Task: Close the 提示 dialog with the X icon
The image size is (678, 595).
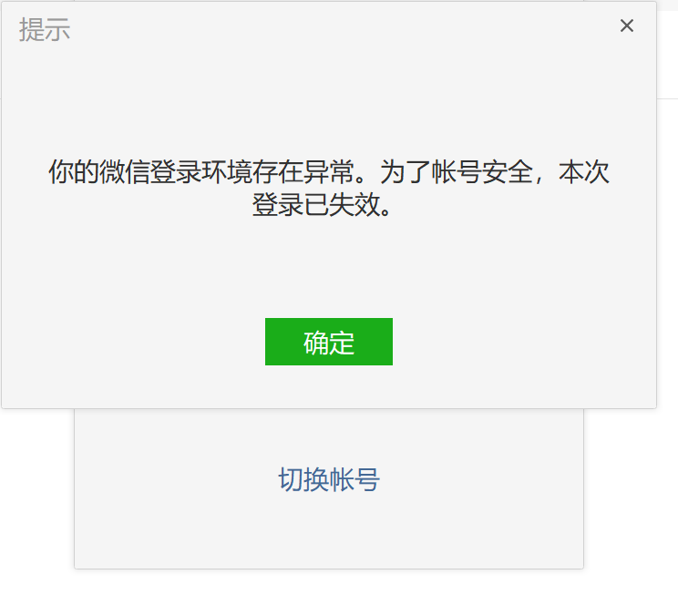Action: click(x=627, y=26)
